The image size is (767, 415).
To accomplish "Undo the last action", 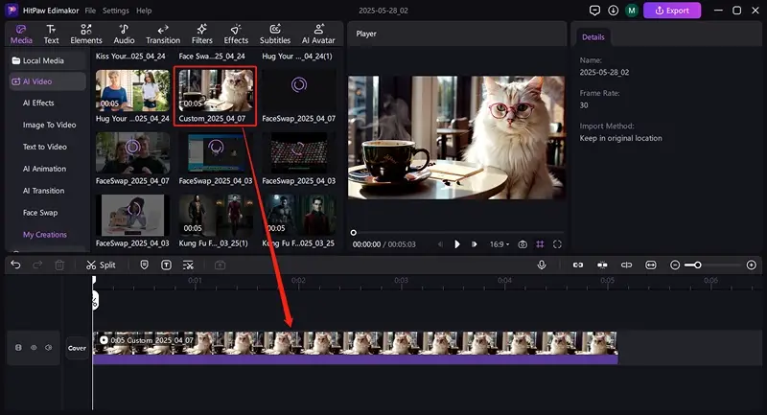I will pyautogui.click(x=15, y=265).
